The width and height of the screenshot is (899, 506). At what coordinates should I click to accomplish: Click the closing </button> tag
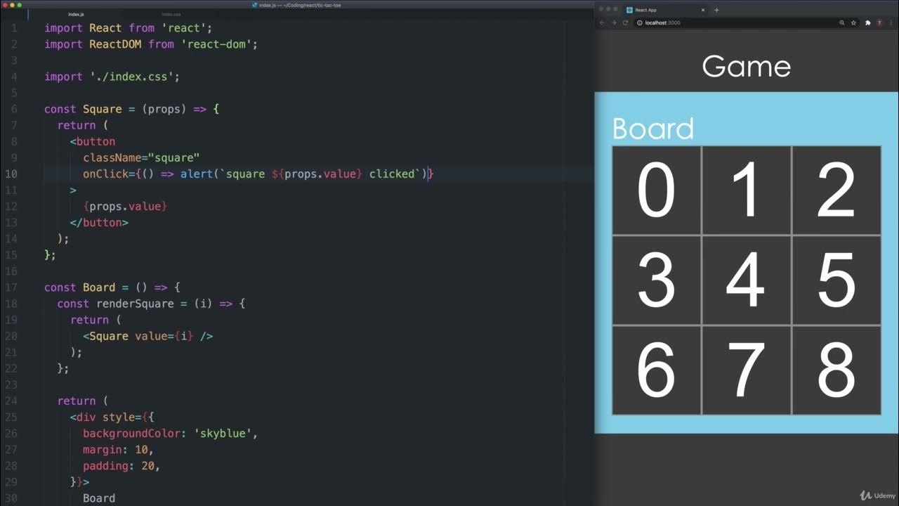point(99,223)
